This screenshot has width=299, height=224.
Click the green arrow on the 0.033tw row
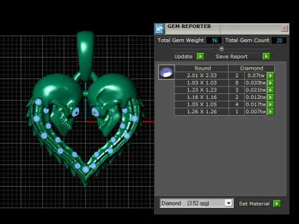pos(270,83)
